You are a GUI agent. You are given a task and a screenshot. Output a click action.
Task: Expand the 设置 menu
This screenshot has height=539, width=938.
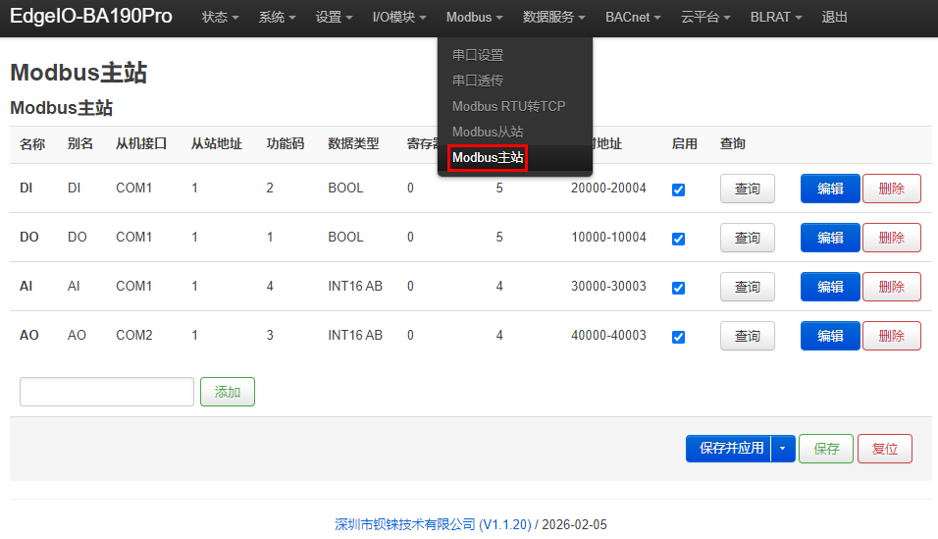point(334,18)
